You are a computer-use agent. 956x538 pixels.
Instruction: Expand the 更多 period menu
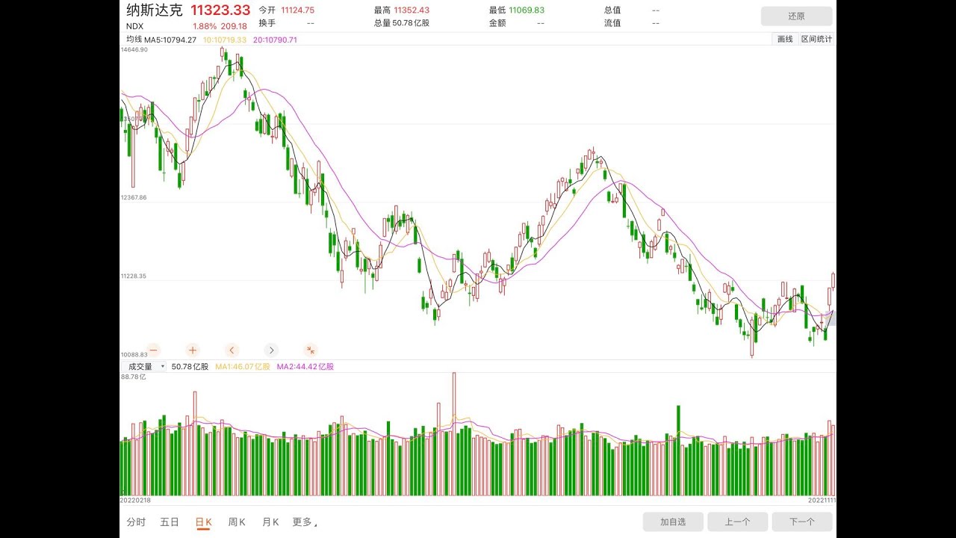[x=305, y=522]
